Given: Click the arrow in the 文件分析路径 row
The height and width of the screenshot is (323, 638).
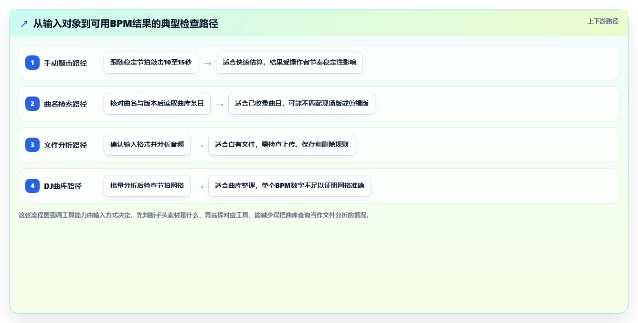Looking at the screenshot, I should (x=200, y=145).
